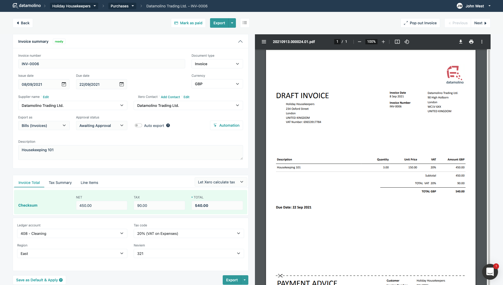This screenshot has width=503, height=285.
Task: Click the Back button
Action: point(23,23)
